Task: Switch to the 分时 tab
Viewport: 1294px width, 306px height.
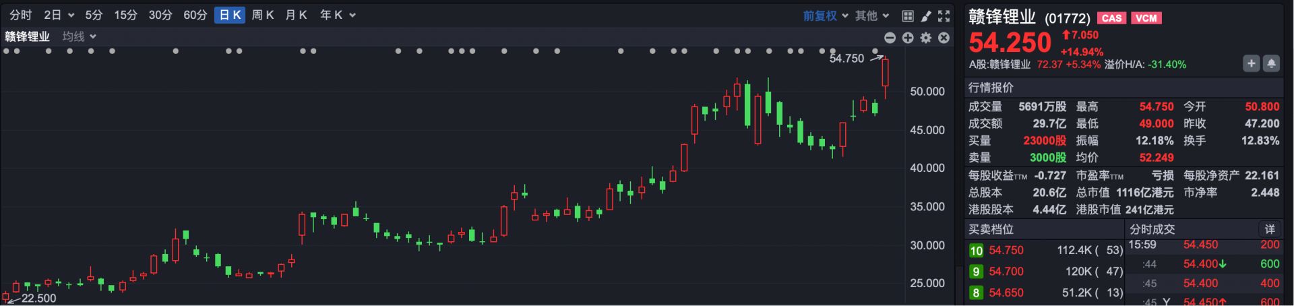Action: (21, 15)
